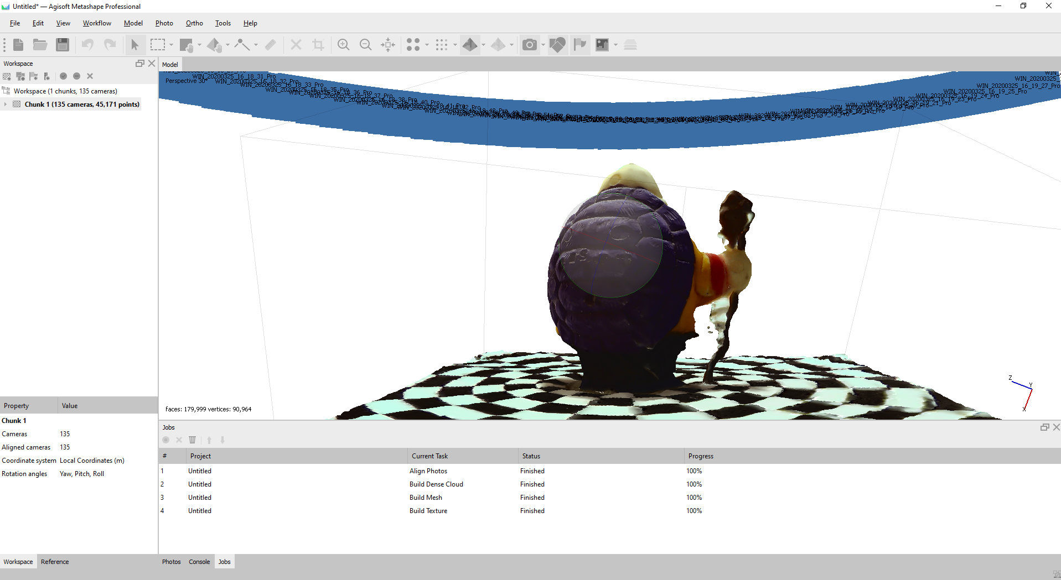Delete selection with the toolbar X icon
The width and height of the screenshot is (1061, 580).
tap(296, 45)
